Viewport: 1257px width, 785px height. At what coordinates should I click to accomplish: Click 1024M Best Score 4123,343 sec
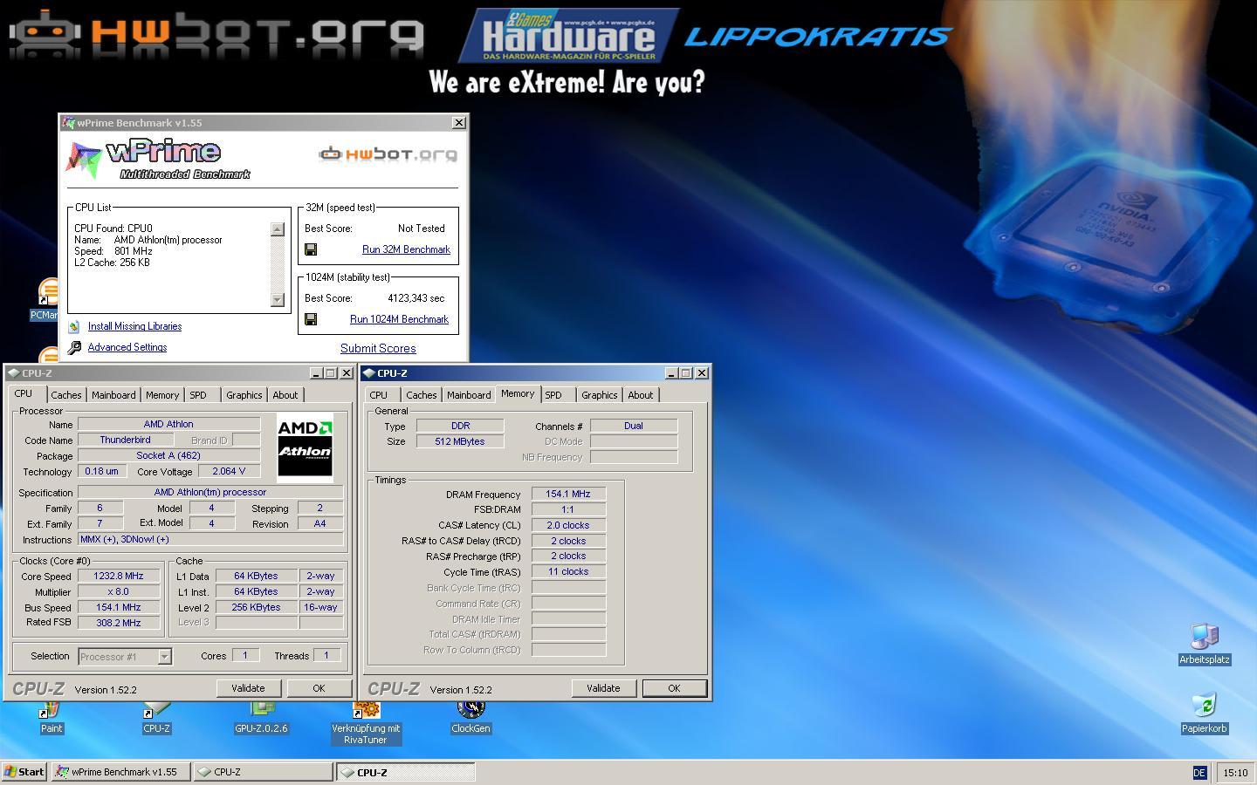point(416,298)
